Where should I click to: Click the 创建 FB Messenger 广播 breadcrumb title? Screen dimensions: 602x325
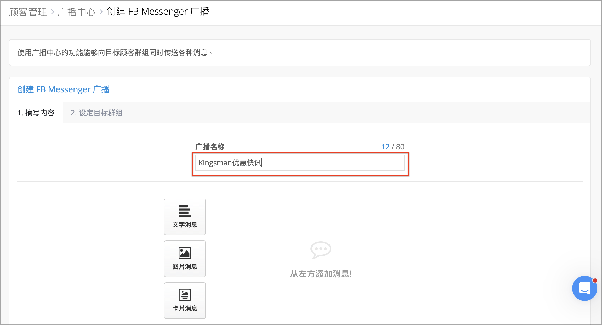[x=158, y=12]
